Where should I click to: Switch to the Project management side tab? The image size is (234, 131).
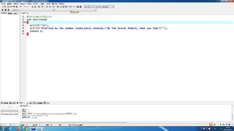[x=4, y=13]
